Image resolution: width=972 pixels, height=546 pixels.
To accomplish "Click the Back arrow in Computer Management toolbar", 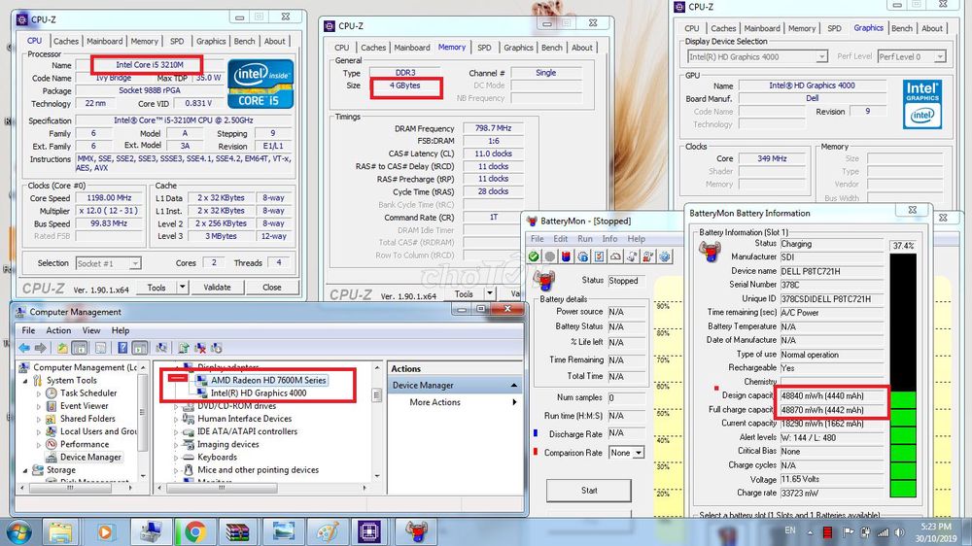I will tap(24, 348).
